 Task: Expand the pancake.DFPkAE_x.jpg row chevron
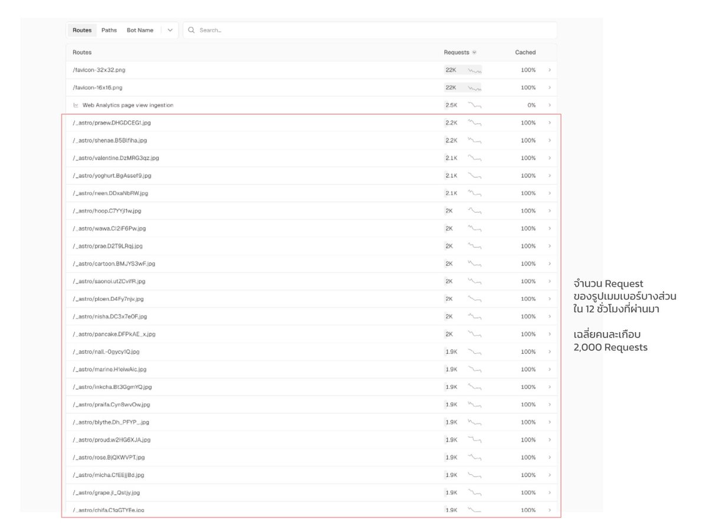pyautogui.click(x=550, y=334)
